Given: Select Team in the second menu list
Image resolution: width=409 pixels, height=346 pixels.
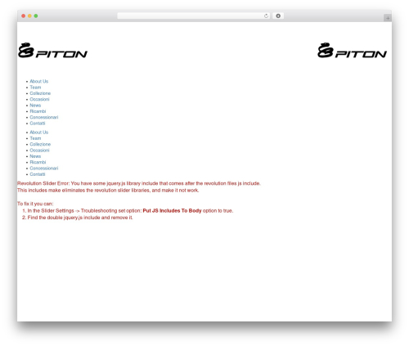Looking at the screenshot, I should click(x=35, y=138).
